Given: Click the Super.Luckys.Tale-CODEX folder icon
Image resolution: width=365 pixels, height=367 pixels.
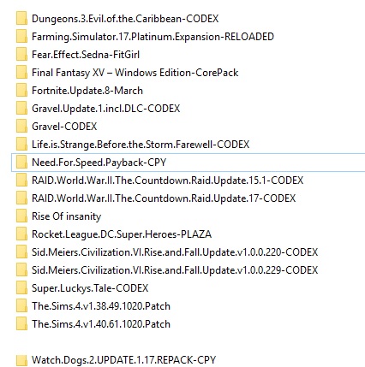Looking at the screenshot, I should pos(21,288).
